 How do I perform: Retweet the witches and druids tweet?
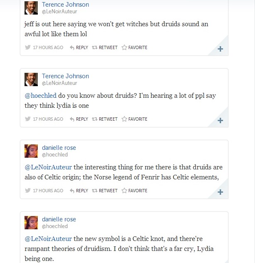[105, 47]
